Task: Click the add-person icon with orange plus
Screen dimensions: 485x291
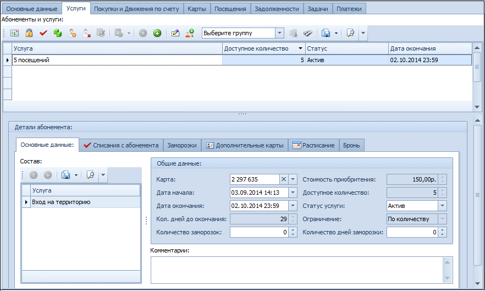Action: click(72, 33)
